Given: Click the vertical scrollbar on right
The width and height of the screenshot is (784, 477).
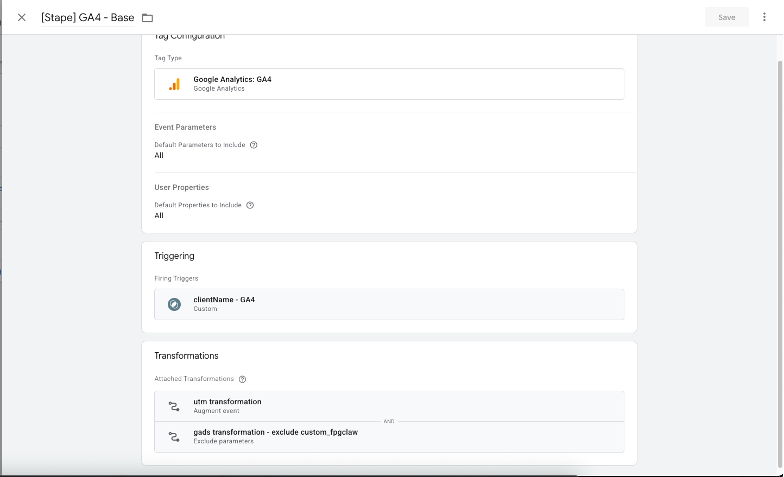Looking at the screenshot, I should [x=780, y=260].
